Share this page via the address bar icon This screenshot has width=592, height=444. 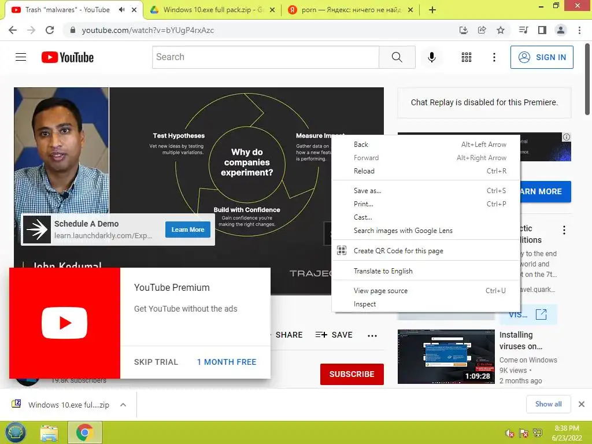(x=482, y=30)
